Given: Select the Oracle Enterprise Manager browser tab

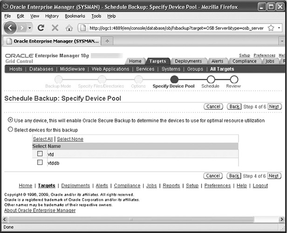Looking at the screenshot, I should point(52,41).
